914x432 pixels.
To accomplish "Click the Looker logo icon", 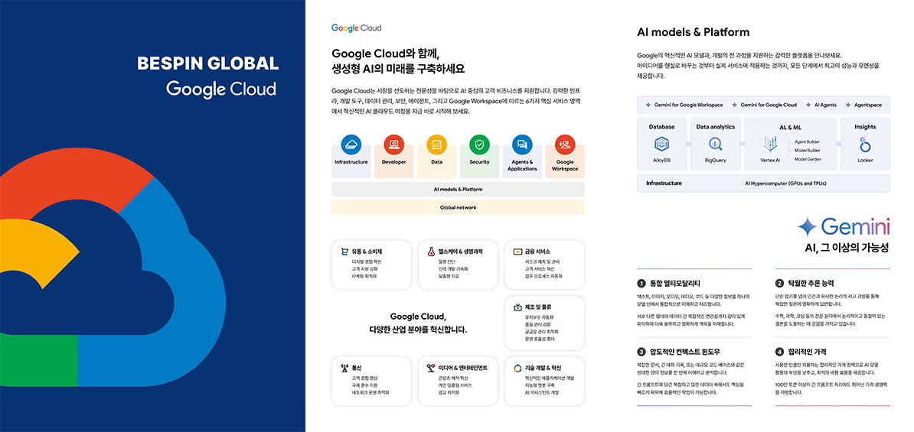I will pyautogui.click(x=865, y=144).
